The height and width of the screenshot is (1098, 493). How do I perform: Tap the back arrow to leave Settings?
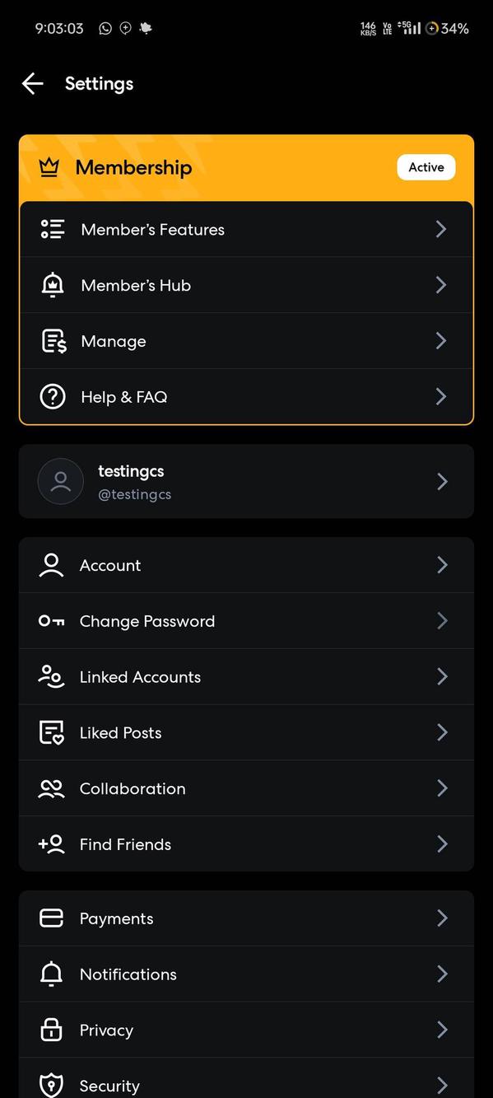tap(31, 83)
